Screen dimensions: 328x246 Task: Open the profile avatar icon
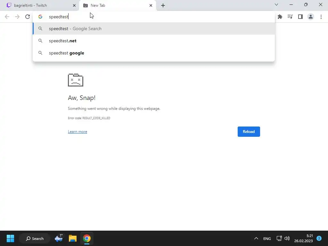[311, 17]
